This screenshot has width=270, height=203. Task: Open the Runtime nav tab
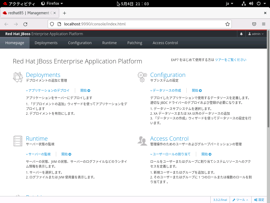[109, 43]
